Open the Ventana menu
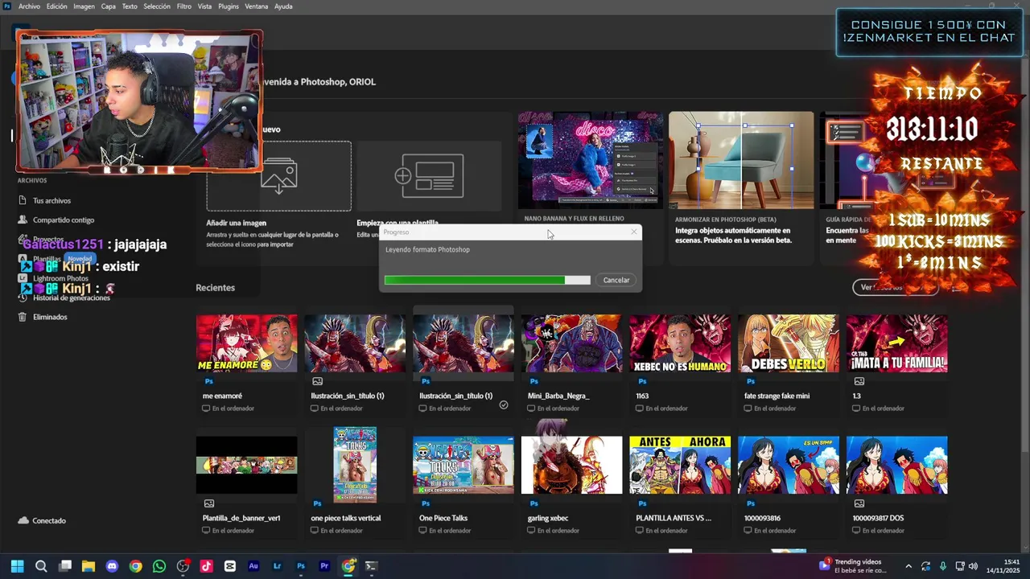Screen dimensions: 1030x579 tap(257, 6)
